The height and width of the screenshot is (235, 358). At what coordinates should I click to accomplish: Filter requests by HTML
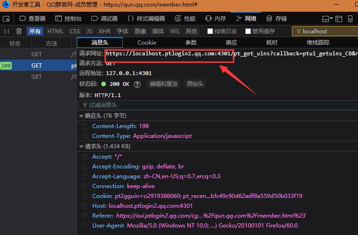point(55,31)
